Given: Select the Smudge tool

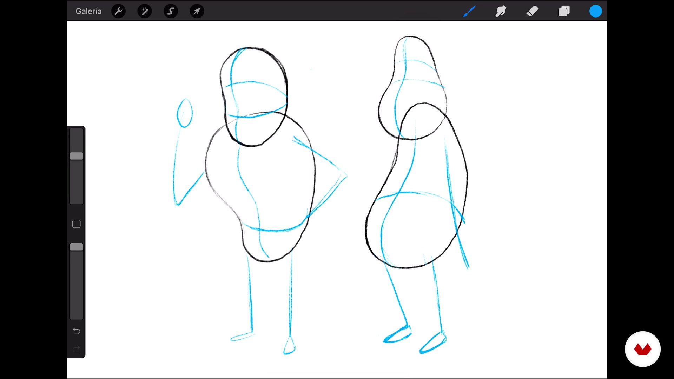Looking at the screenshot, I should click(x=501, y=11).
